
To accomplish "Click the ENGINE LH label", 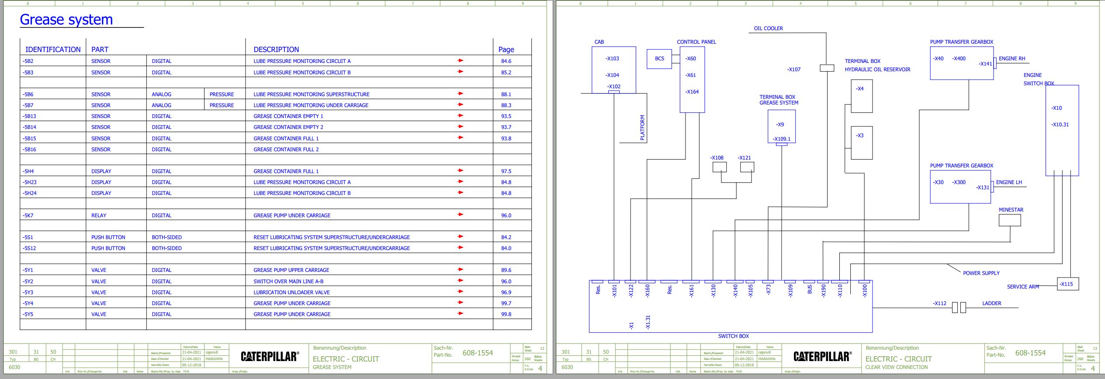I will point(1009,182).
